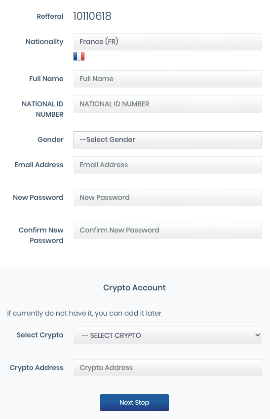Click into the New Password field
This screenshot has width=270, height=419.
(168, 197)
